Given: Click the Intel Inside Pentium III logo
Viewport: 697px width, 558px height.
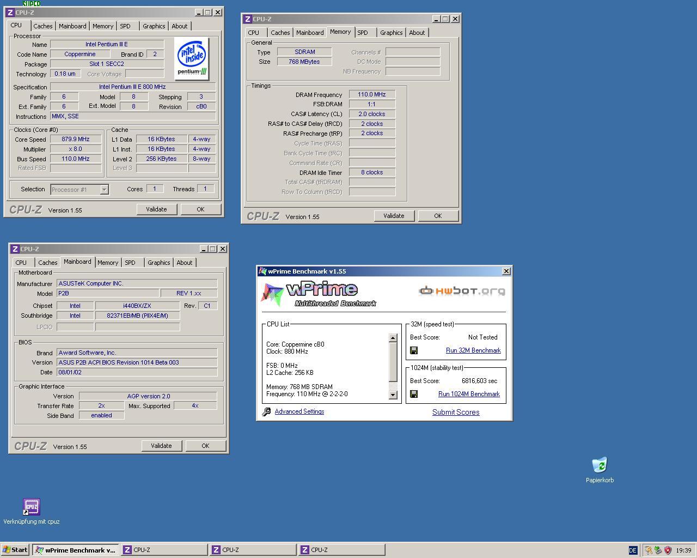Looking at the screenshot, I should 192,58.
